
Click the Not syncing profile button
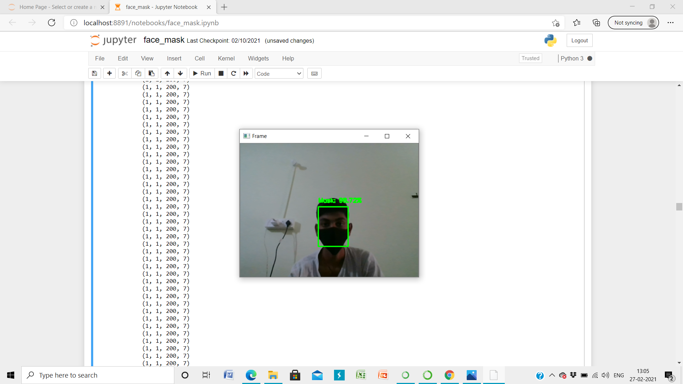point(633,23)
